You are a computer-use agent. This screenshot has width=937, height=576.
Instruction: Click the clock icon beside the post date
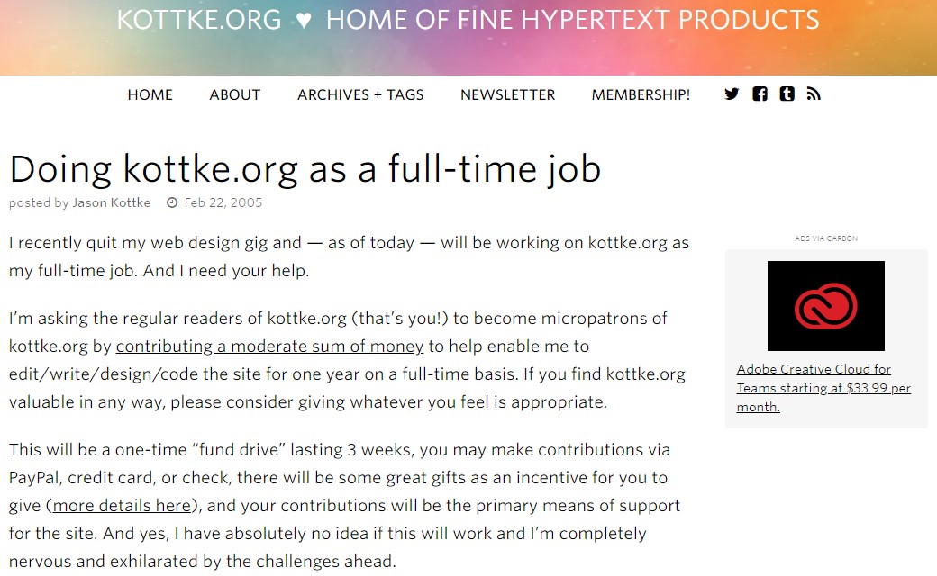(172, 203)
